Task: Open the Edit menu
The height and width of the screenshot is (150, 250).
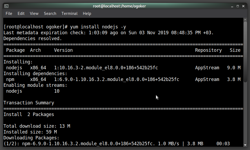Action: point(21,14)
